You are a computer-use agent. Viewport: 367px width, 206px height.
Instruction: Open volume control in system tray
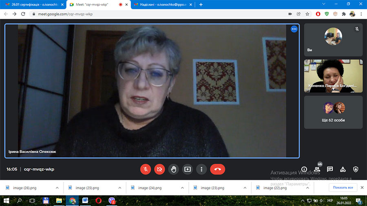(x=321, y=201)
